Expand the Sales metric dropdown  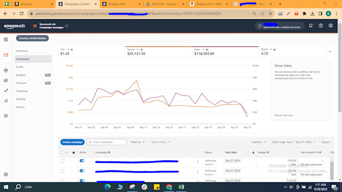203,49
